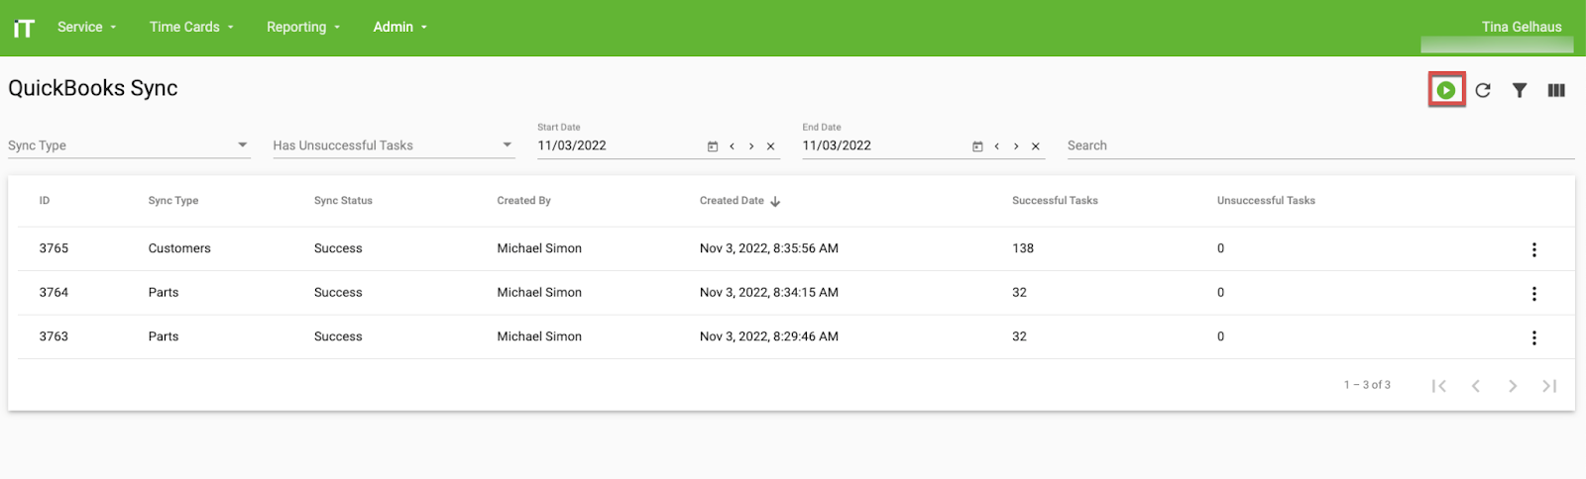Go to next day for Start Date
Image resolution: width=1586 pixels, height=479 pixels.
[751, 146]
